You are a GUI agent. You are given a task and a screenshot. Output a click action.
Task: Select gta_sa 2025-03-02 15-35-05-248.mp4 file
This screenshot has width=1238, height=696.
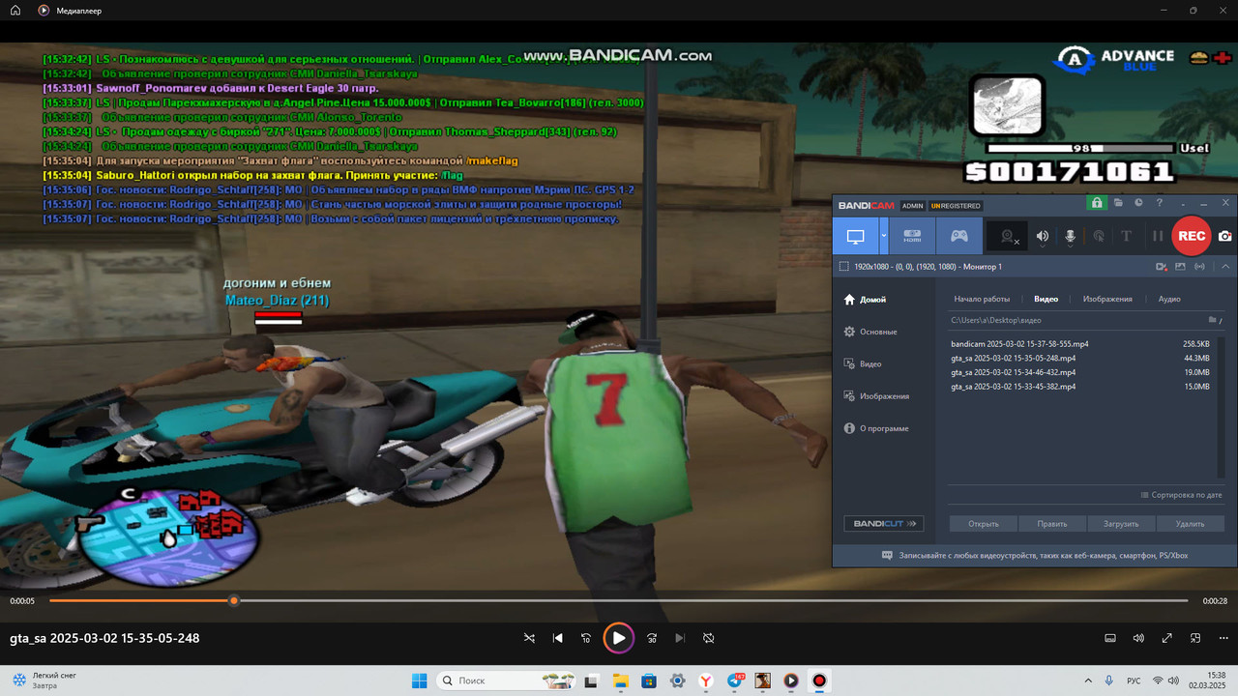tap(1081, 358)
